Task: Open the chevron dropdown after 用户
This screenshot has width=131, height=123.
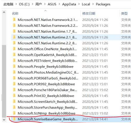Action: point(45,4)
